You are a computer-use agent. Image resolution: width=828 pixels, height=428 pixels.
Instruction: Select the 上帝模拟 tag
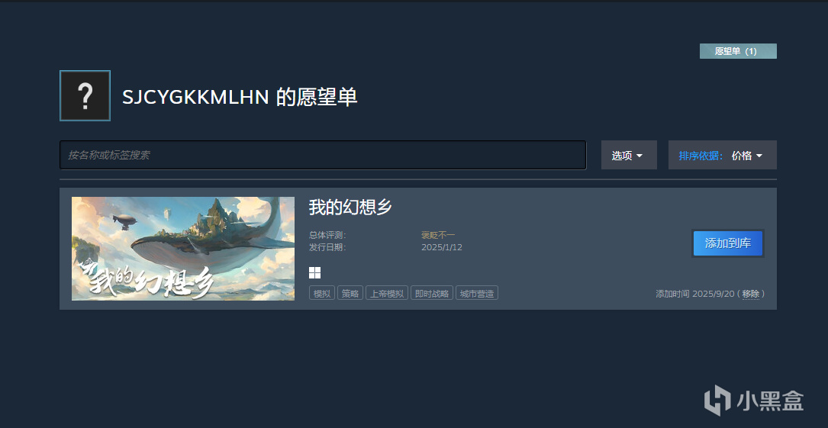pos(387,294)
